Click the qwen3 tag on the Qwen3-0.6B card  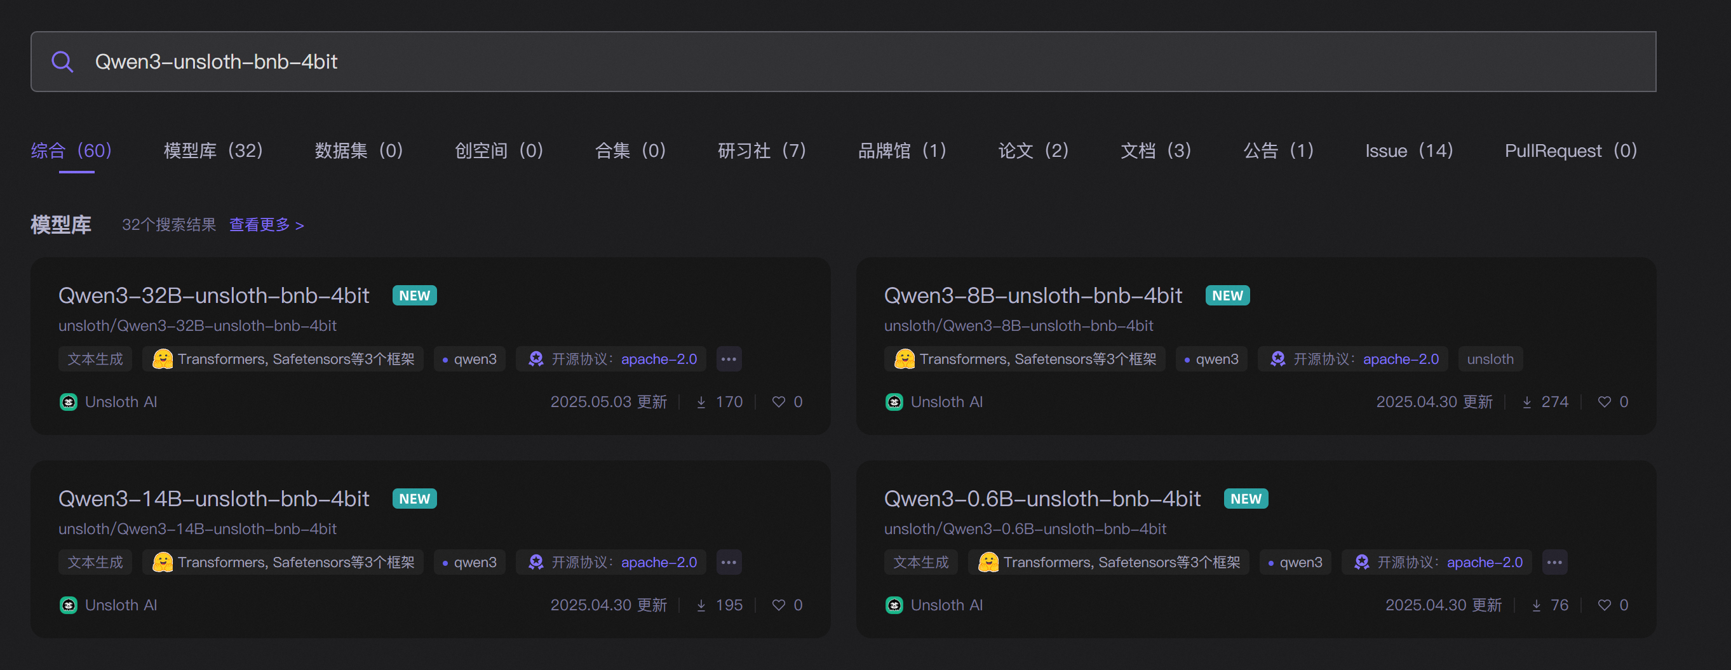point(1296,563)
